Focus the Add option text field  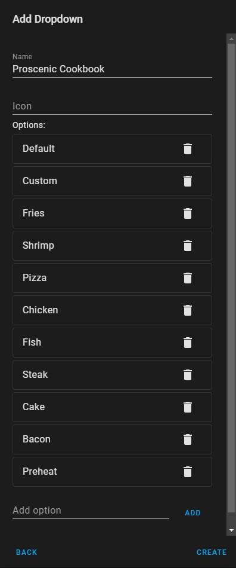point(91,511)
